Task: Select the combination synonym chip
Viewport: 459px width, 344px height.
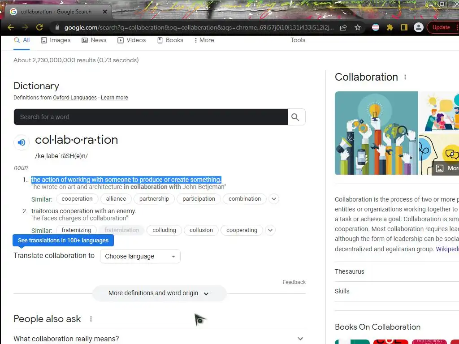Action: click(245, 199)
